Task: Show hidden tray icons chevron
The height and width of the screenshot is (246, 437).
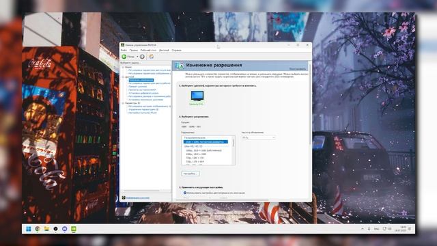Action: pyautogui.click(x=362, y=229)
